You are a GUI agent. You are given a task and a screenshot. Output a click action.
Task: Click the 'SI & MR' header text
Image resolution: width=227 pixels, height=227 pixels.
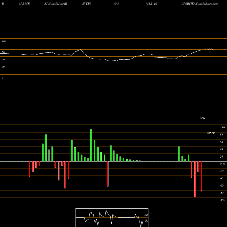(24, 4)
